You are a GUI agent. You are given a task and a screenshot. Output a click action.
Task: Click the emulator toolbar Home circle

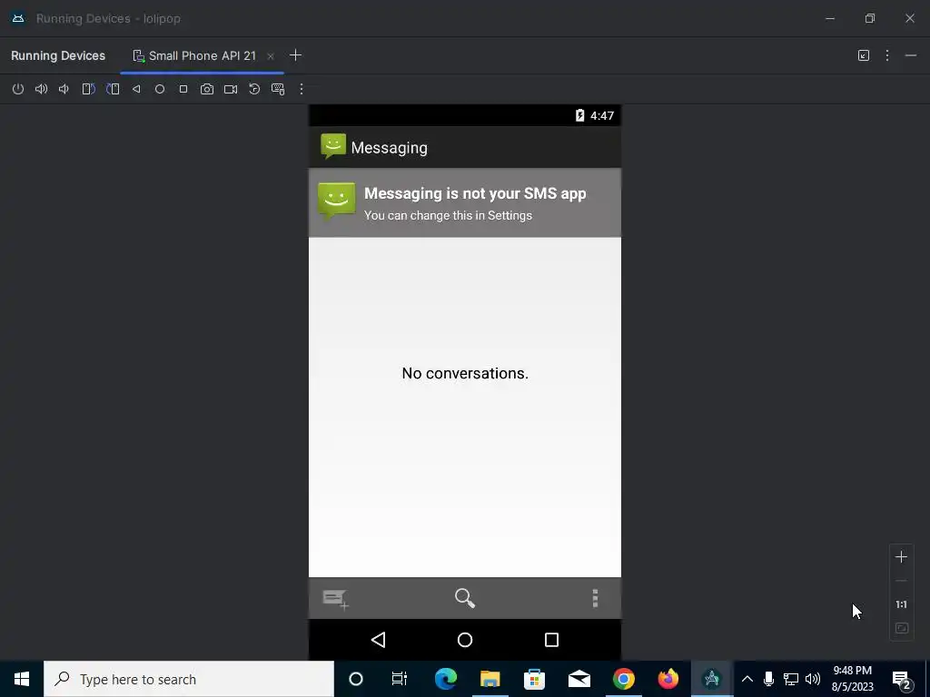tap(160, 89)
